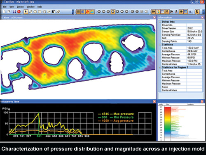Collapse the Driver Info section
Viewport: 206px width, 155px height.
click(160, 22)
